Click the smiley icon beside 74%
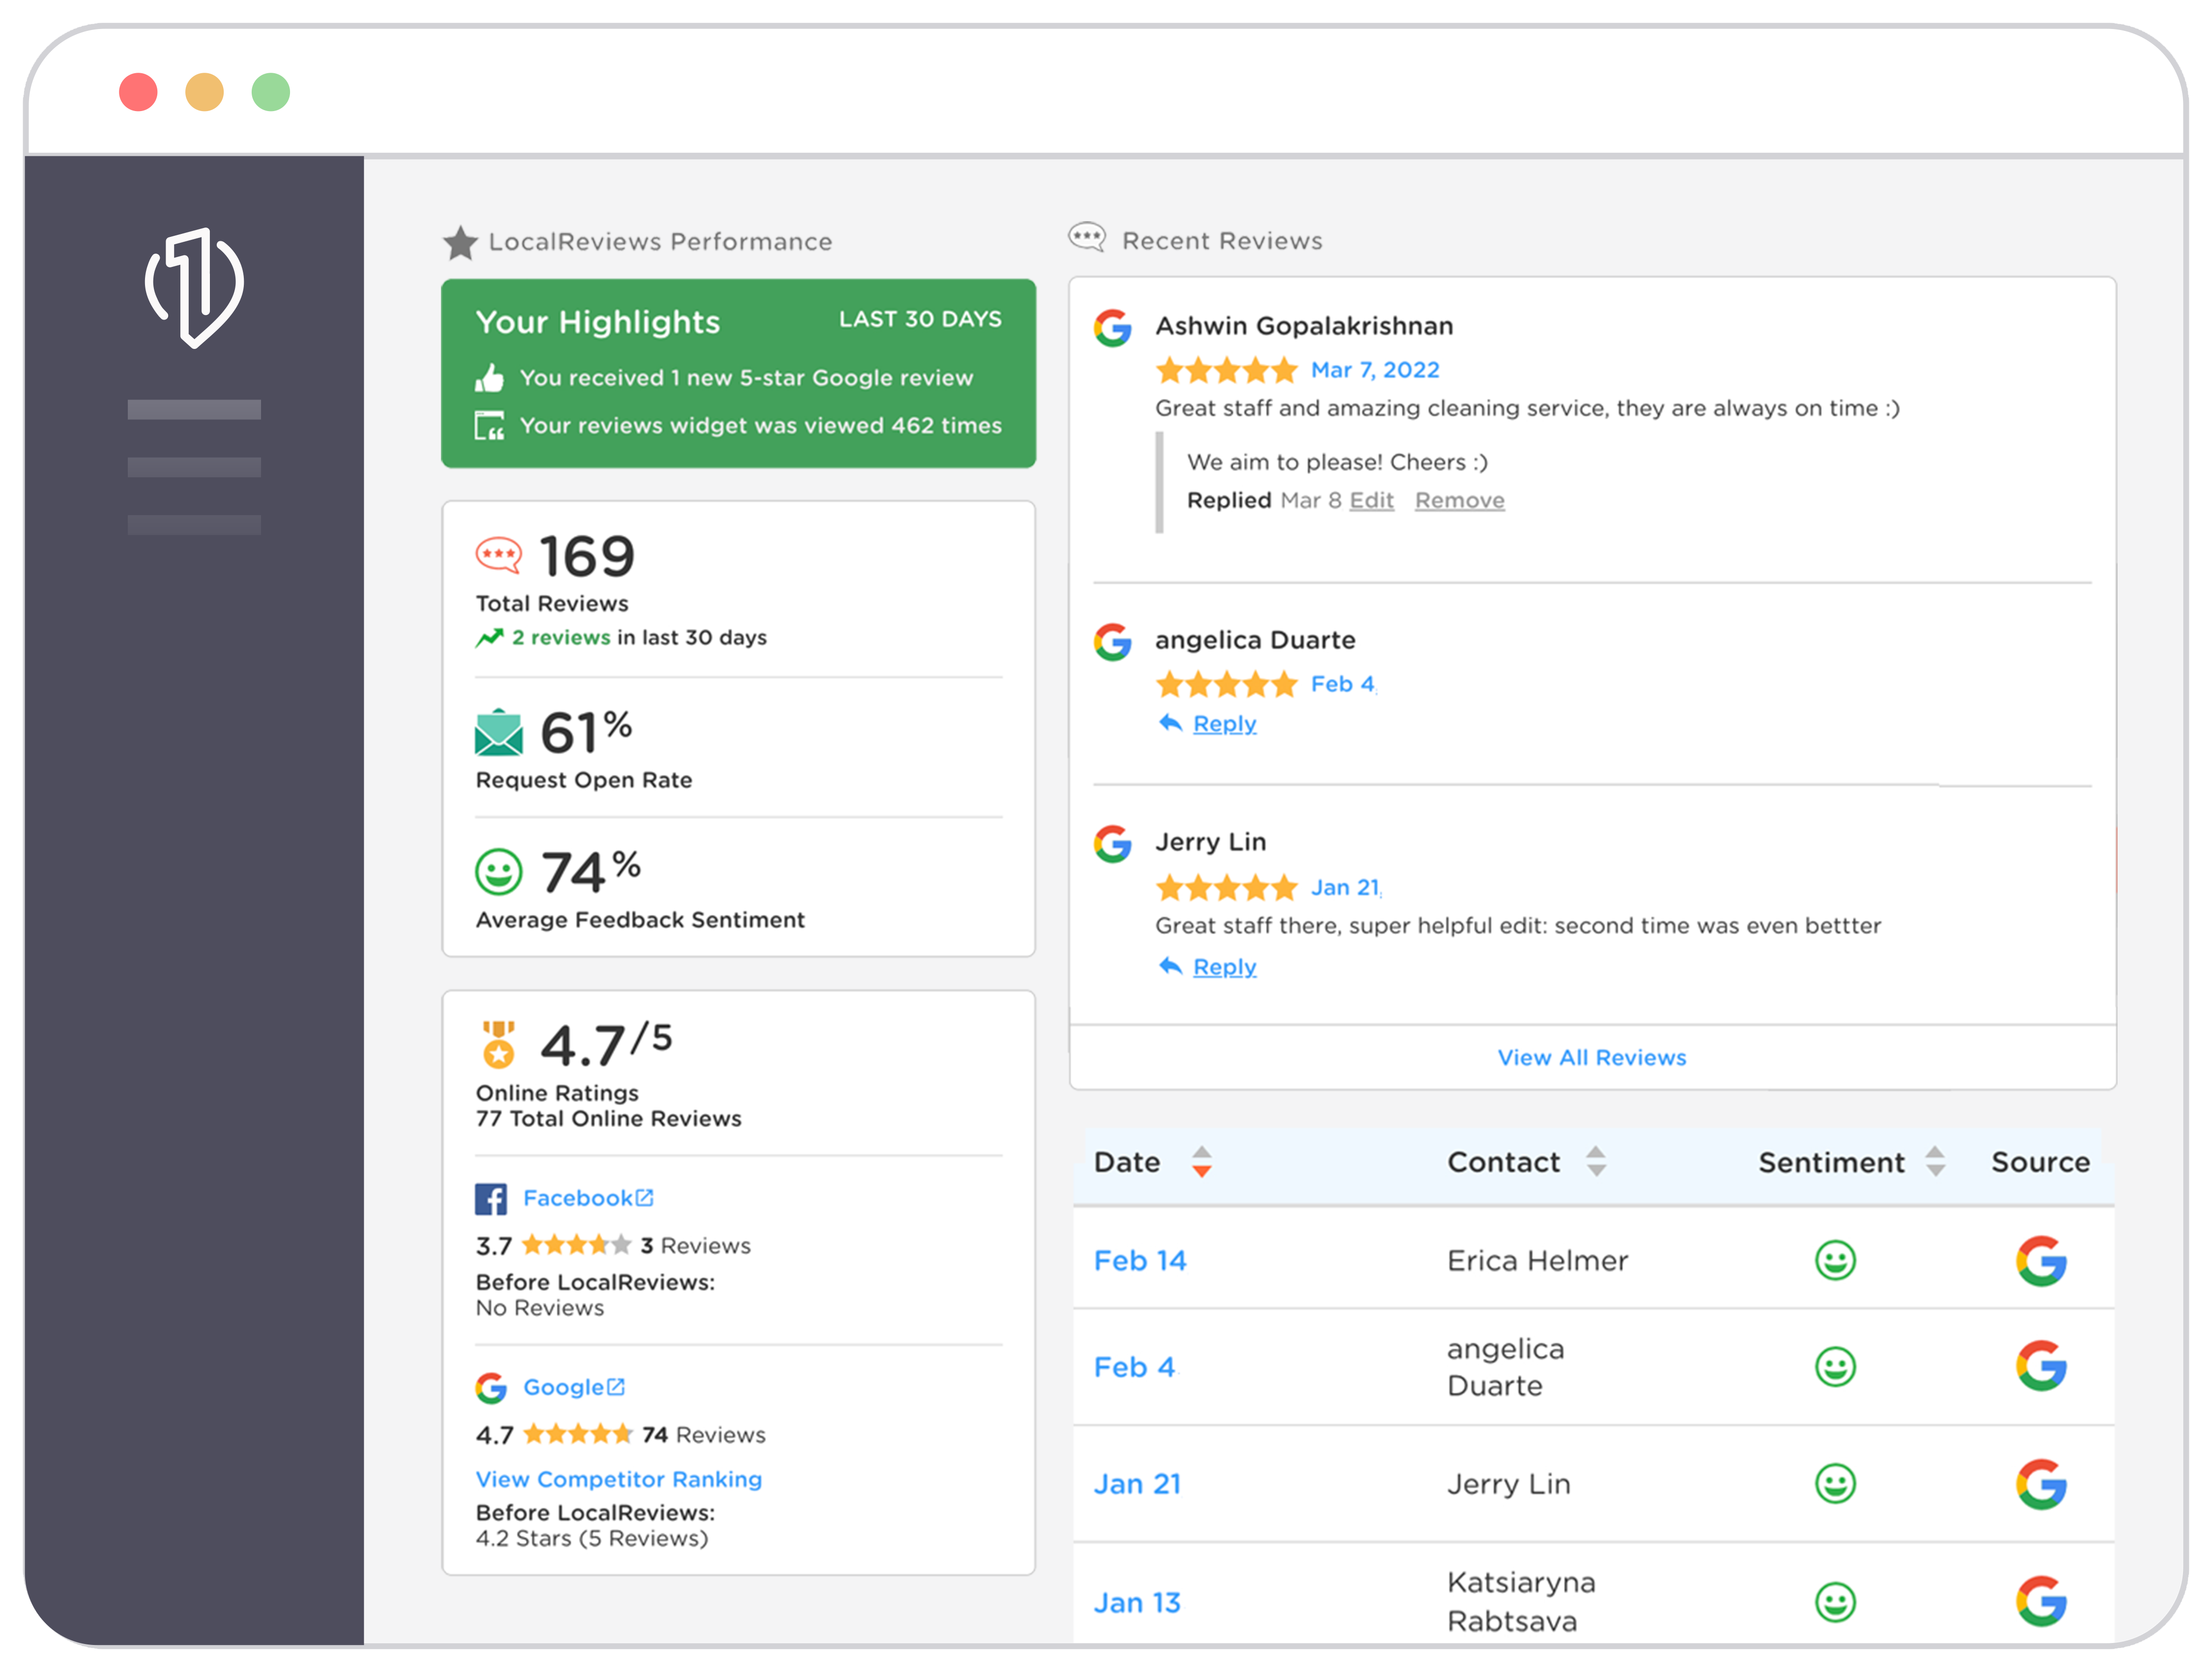Viewport: 2212px width, 1672px height. 498,871
